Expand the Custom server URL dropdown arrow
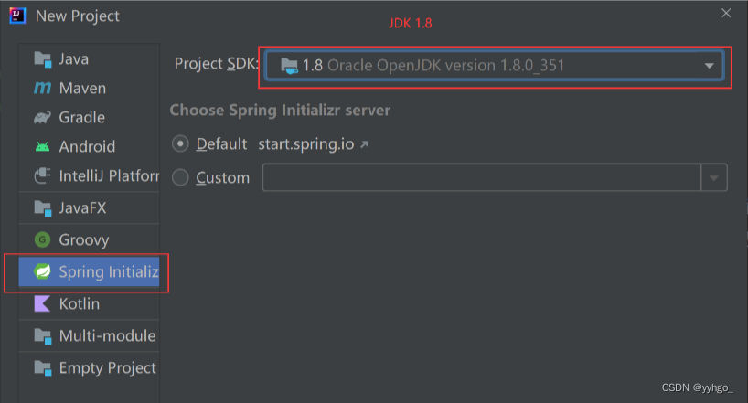This screenshot has width=748, height=403. (x=714, y=178)
